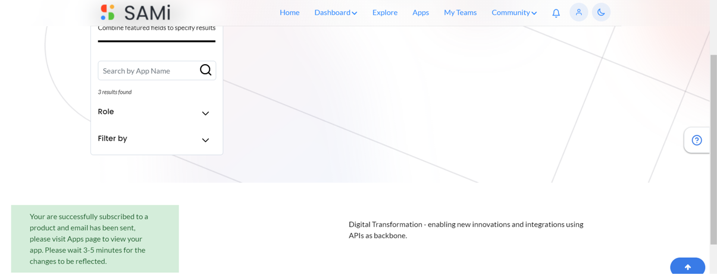Click "Combine featured fields to specify results" text
The width and height of the screenshot is (717, 275).
coord(156,28)
